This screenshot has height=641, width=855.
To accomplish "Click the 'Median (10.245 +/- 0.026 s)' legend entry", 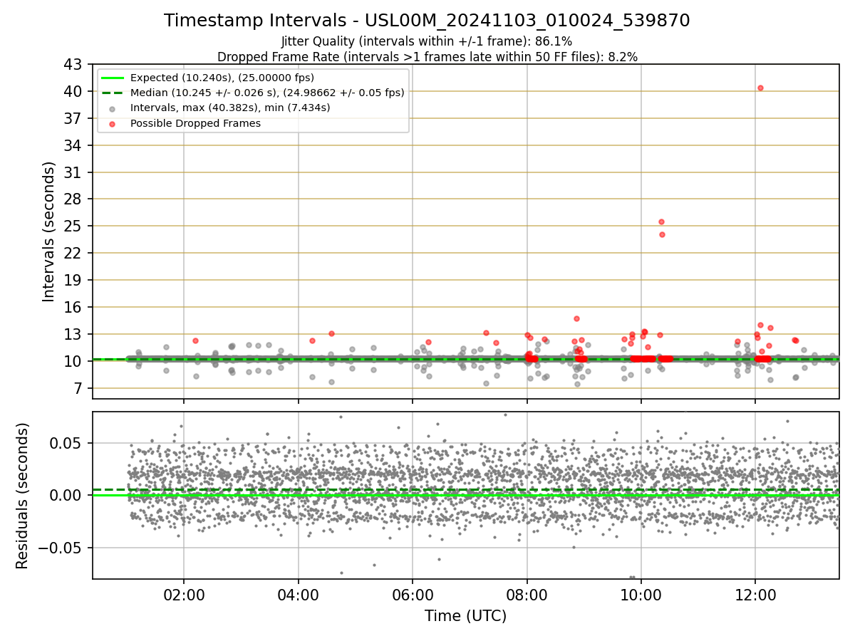I will coord(267,93).
